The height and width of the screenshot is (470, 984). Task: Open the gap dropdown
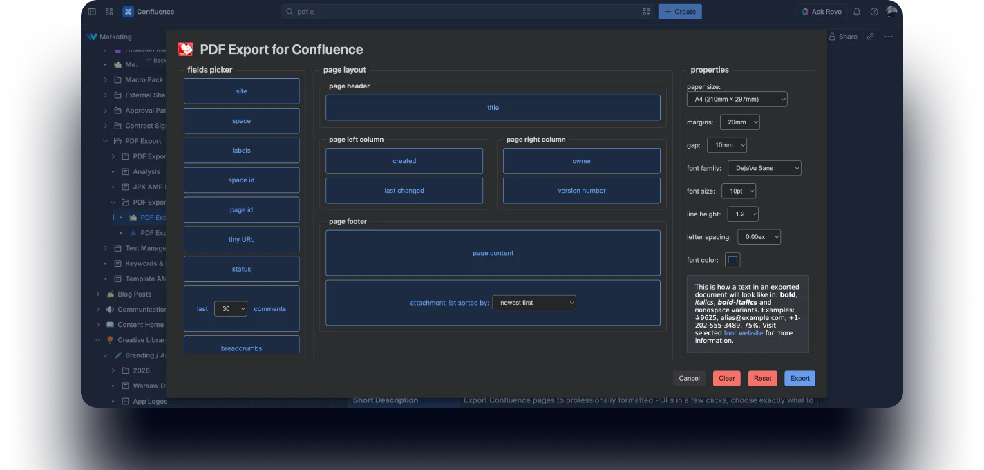tap(726, 145)
